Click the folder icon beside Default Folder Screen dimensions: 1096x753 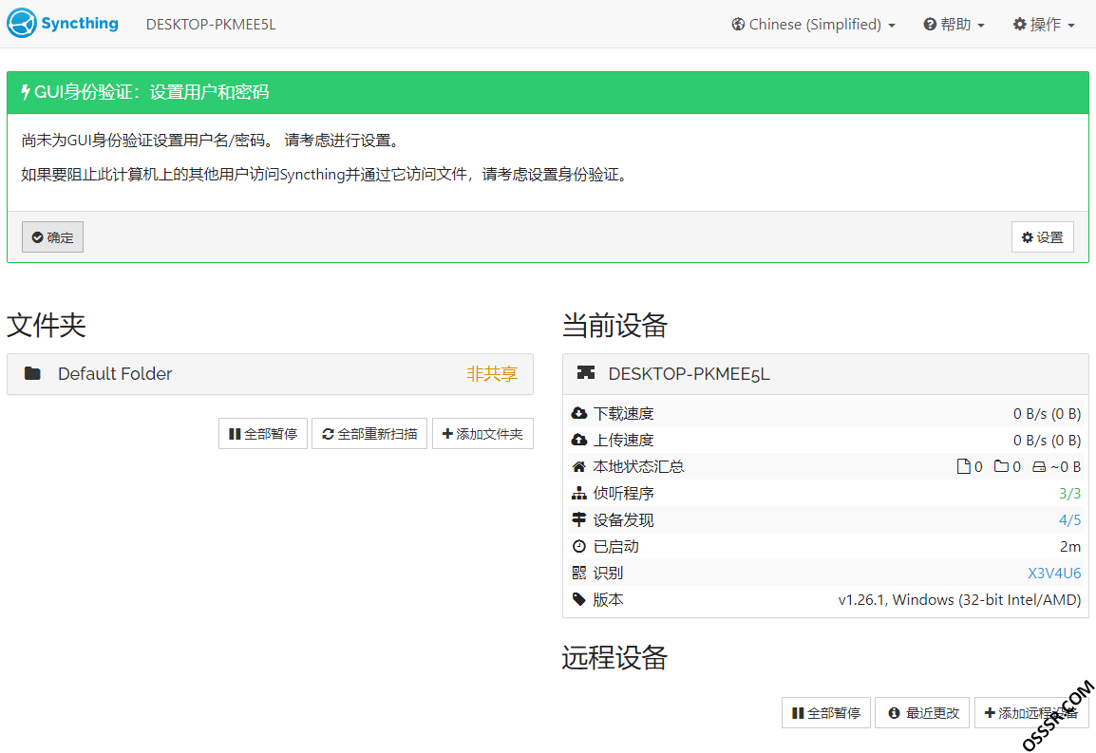tap(32, 373)
